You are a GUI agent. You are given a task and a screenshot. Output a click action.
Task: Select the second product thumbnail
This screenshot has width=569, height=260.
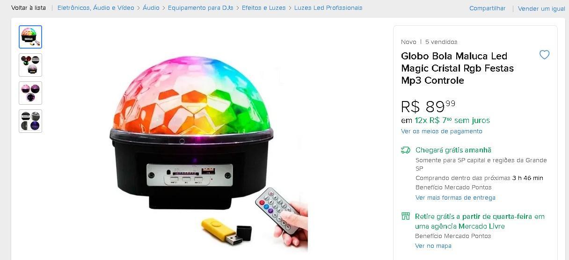[x=30, y=65]
